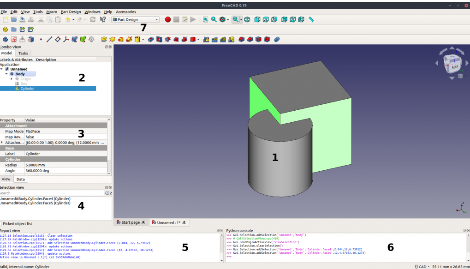Open the CAD navigation style dropdown
The image size is (470, 269).
tap(422, 267)
